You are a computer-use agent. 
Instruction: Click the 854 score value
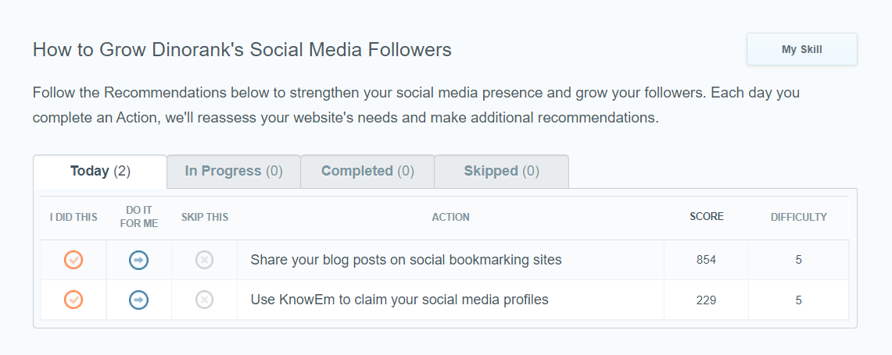click(x=706, y=260)
